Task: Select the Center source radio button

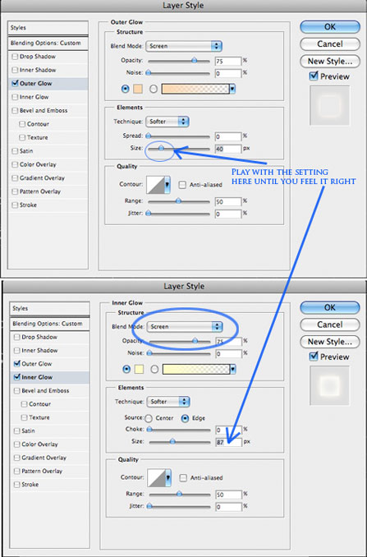Action: point(149,418)
